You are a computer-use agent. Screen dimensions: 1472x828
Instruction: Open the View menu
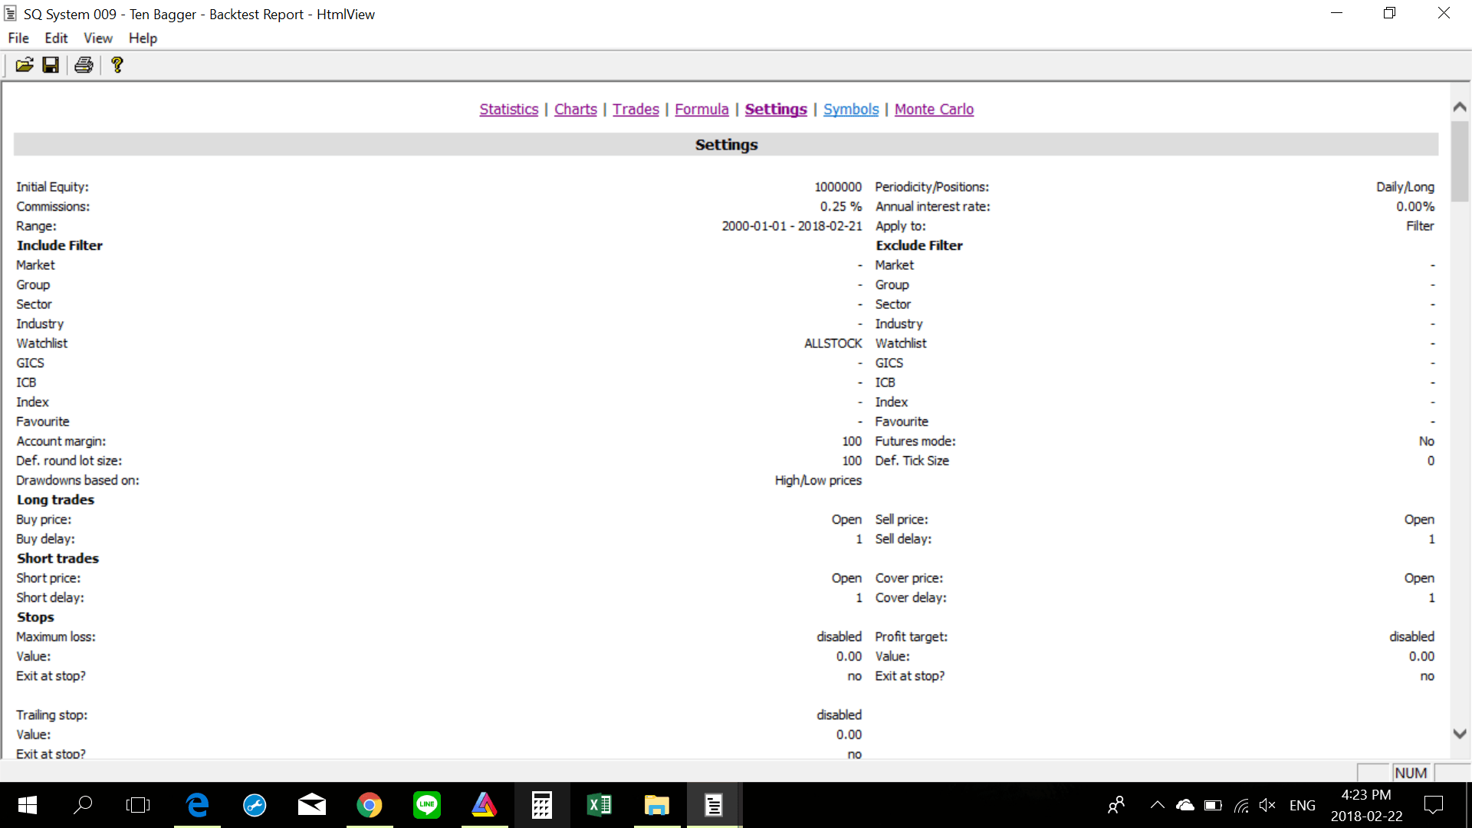tap(97, 38)
